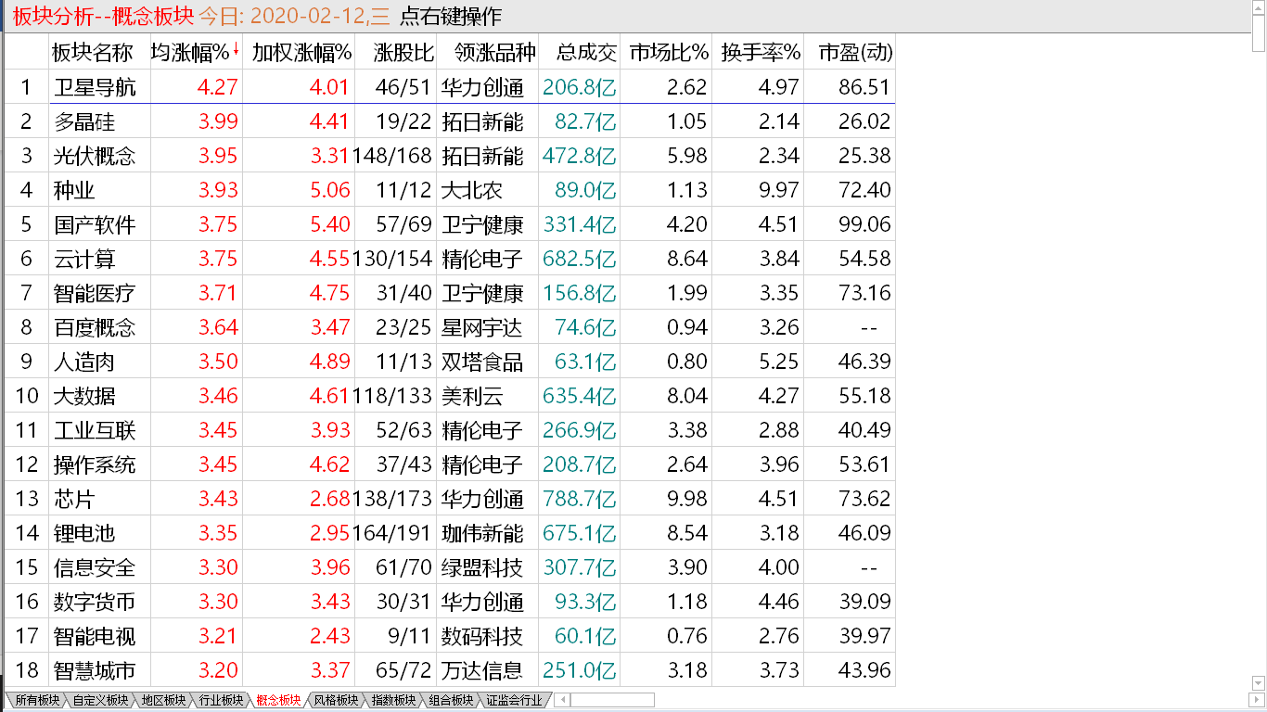The width and height of the screenshot is (1267, 712).
Task: Click leading stock 美利云
Action: 472,396
